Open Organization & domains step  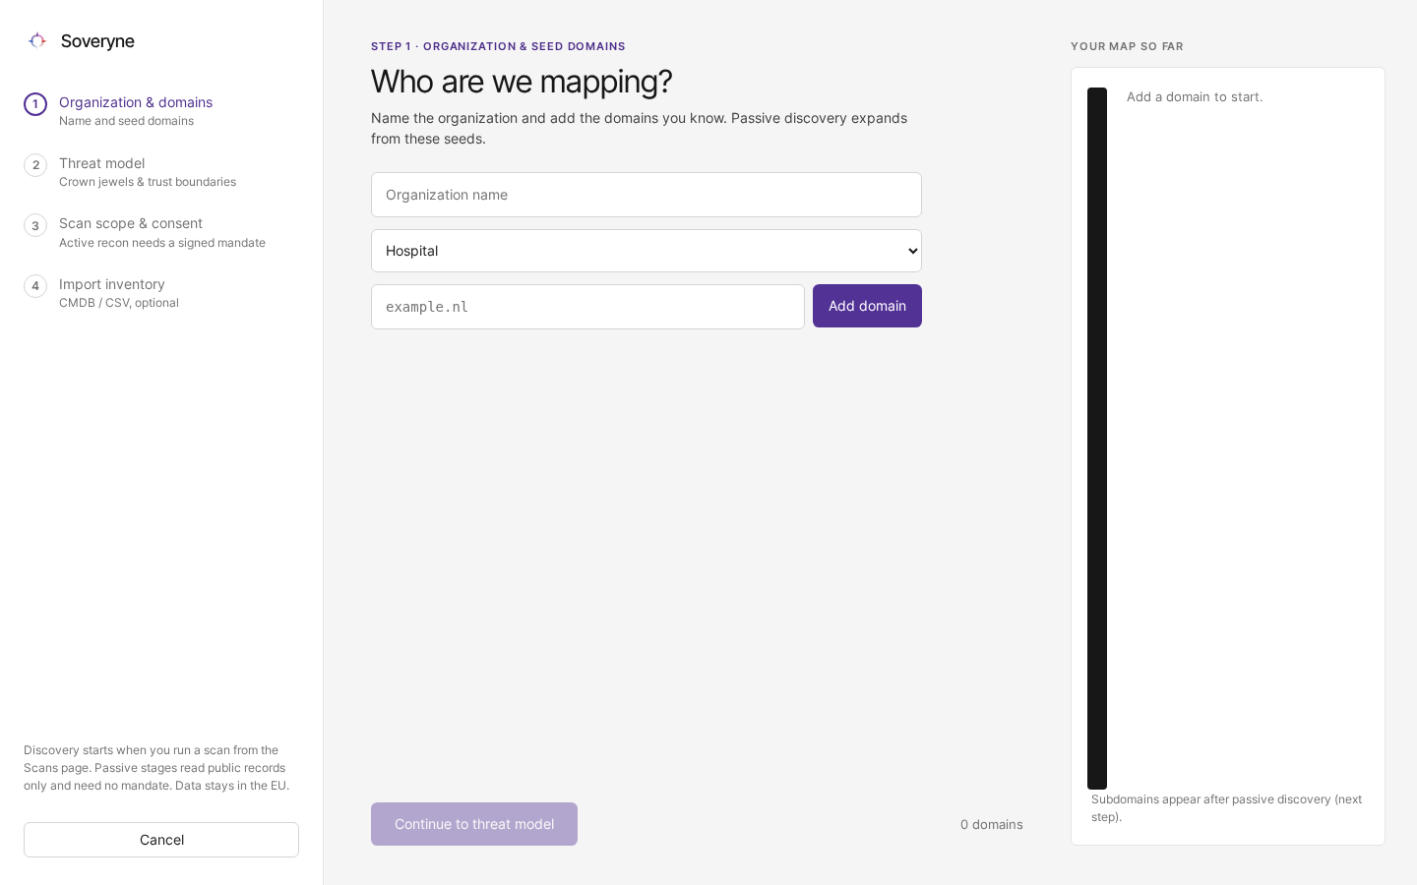161,111
